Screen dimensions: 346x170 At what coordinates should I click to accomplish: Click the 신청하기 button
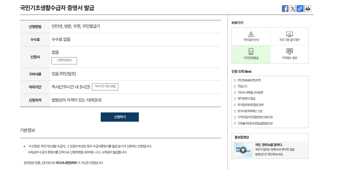pos(120,117)
